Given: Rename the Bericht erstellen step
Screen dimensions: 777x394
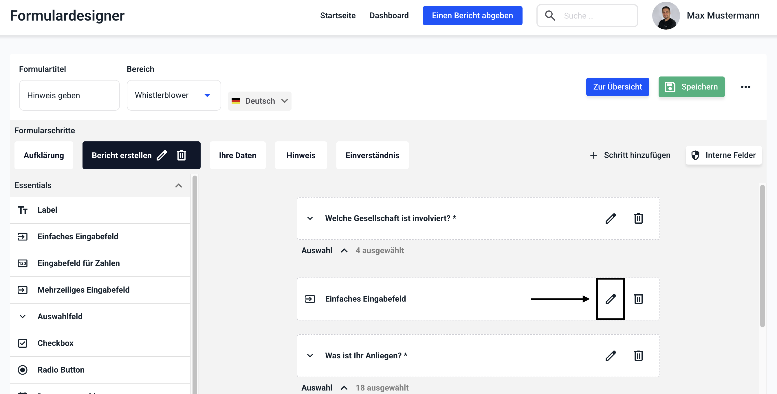Looking at the screenshot, I should 162,155.
